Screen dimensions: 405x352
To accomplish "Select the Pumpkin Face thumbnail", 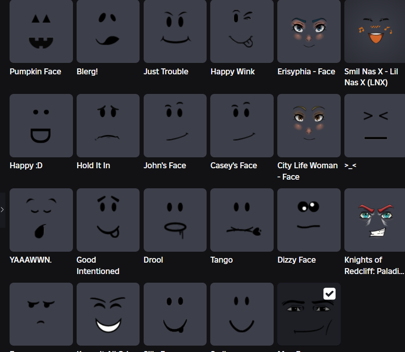I will point(41,31).
